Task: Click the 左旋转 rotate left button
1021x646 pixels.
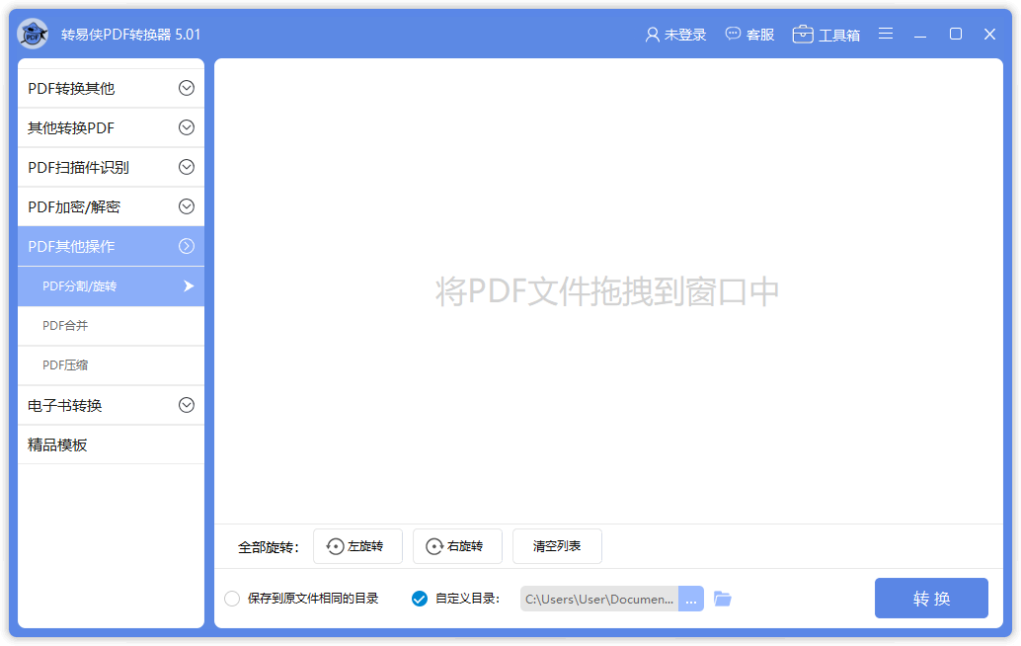Action: (x=357, y=545)
